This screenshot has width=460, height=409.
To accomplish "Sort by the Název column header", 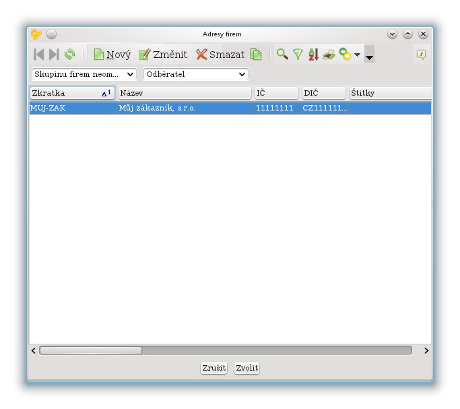I will tap(185, 93).
